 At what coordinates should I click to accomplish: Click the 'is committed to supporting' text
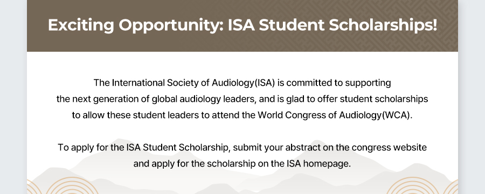(x=335, y=83)
